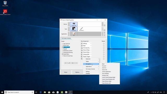Open the Change Setti... assignment dropdown
Screen dimensions: 167x94
pos(87,55)
